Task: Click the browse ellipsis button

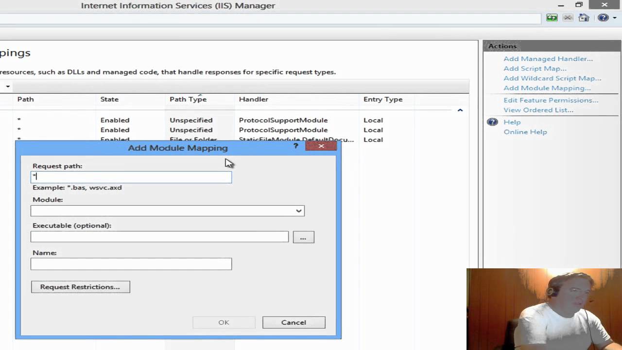Action: pyautogui.click(x=303, y=237)
